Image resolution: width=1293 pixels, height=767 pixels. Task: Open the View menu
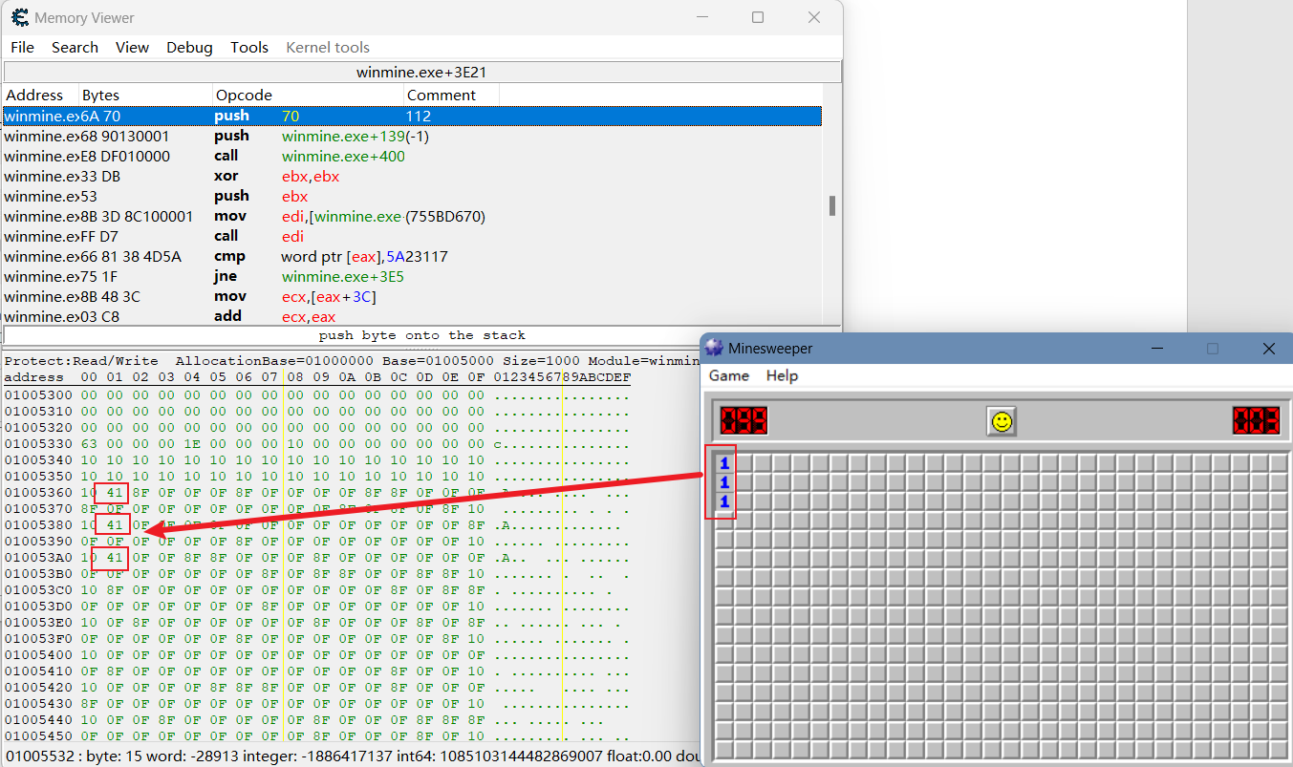pos(132,47)
